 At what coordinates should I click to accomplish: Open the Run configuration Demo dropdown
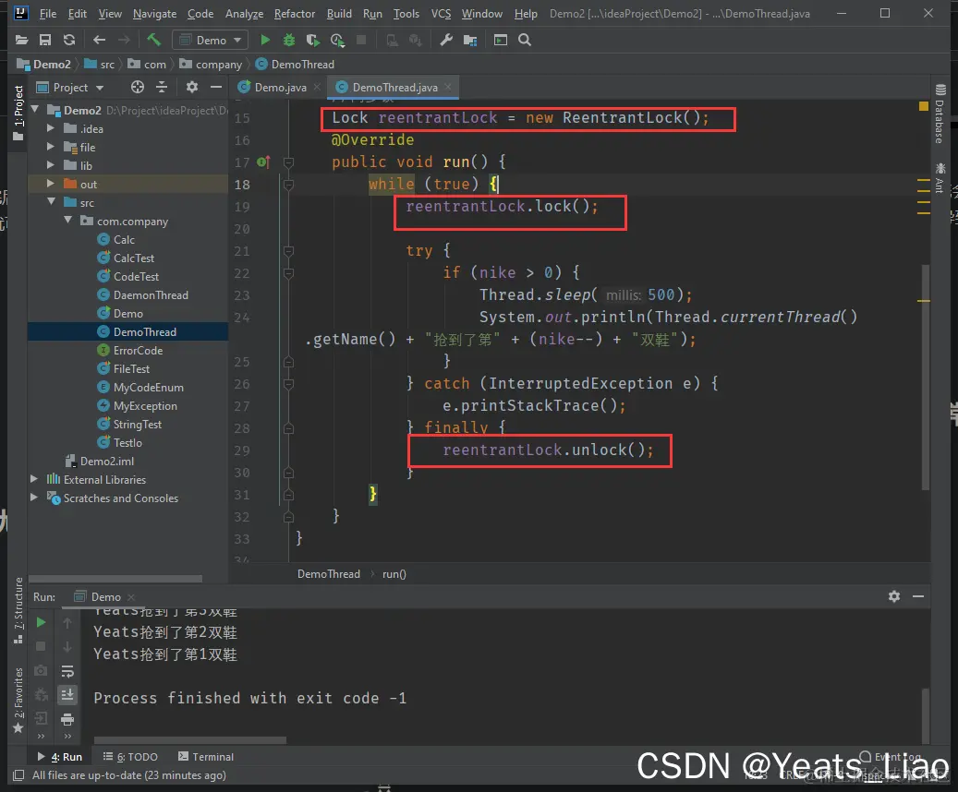tap(211, 41)
